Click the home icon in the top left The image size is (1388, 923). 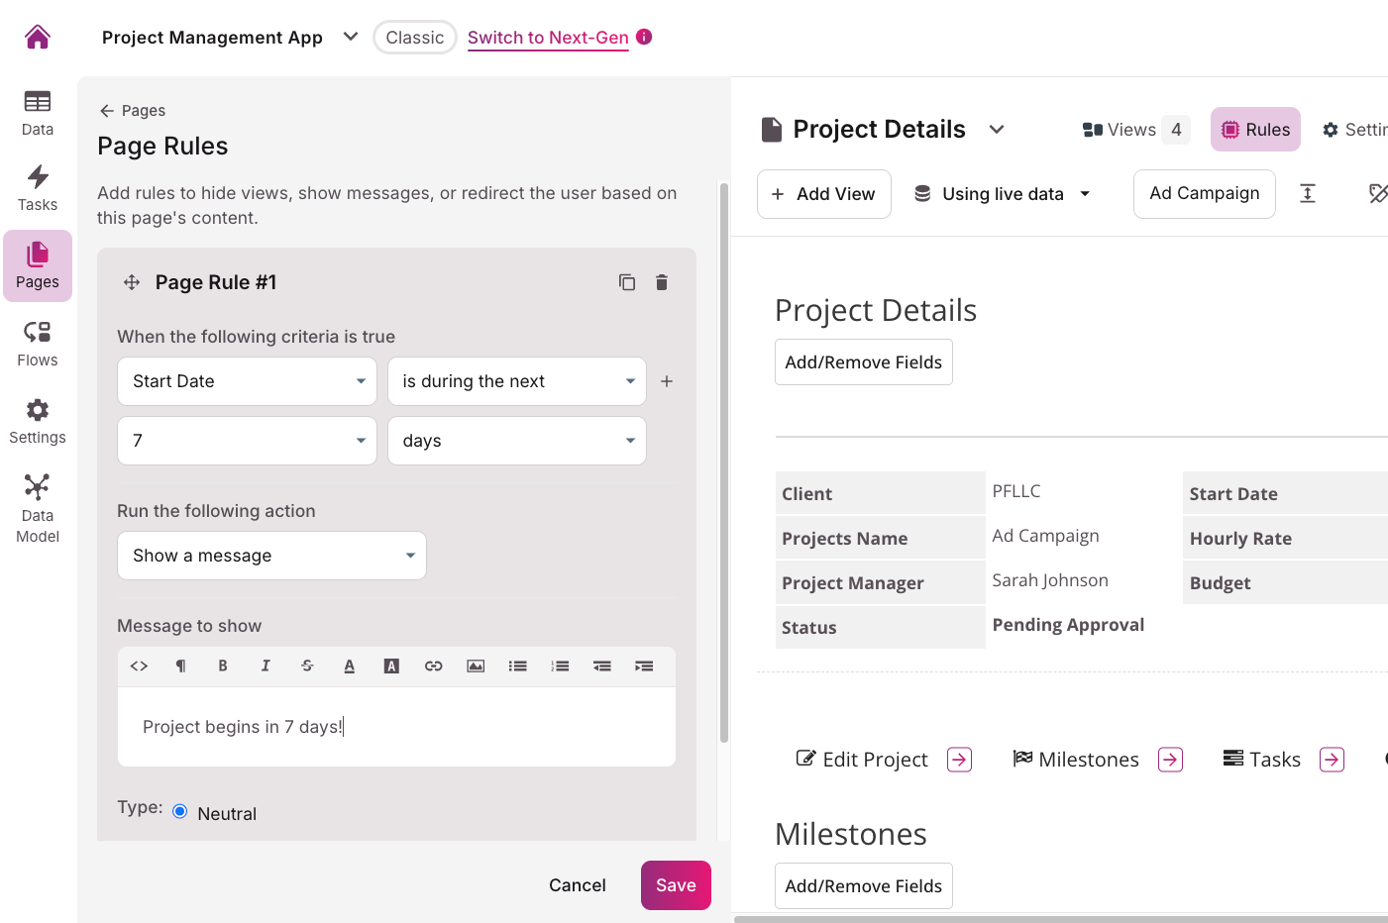pyautogui.click(x=38, y=38)
